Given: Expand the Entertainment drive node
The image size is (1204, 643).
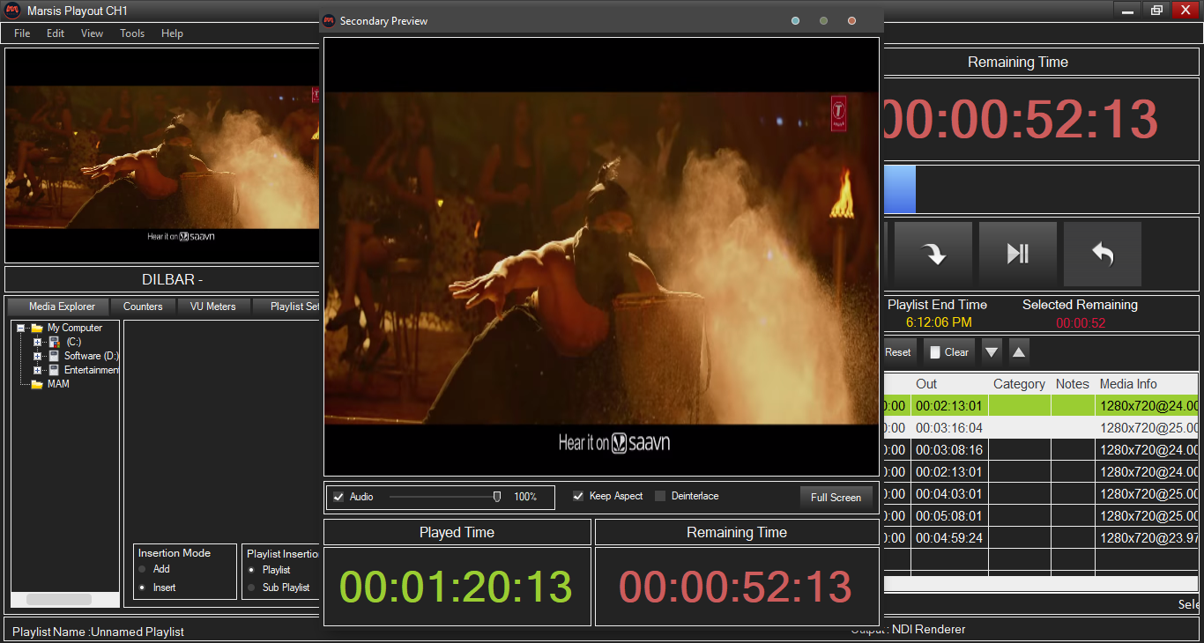Looking at the screenshot, I should (37, 370).
